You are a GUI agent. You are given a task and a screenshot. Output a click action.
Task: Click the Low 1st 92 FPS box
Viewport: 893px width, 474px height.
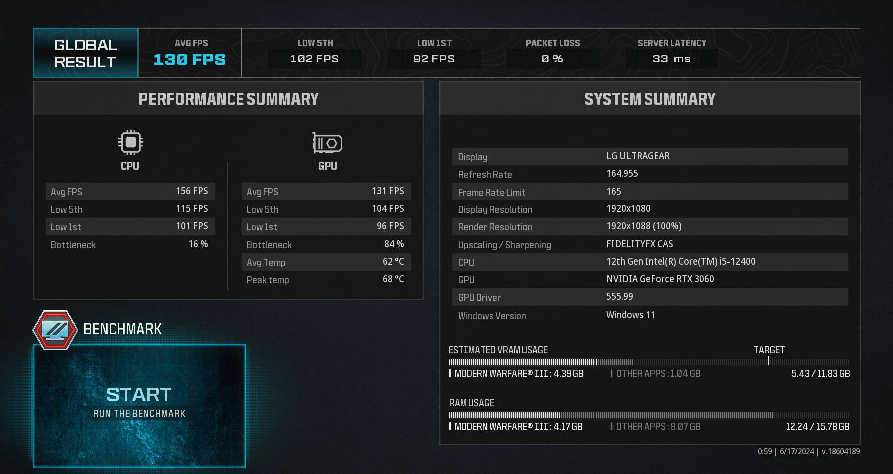434,59
